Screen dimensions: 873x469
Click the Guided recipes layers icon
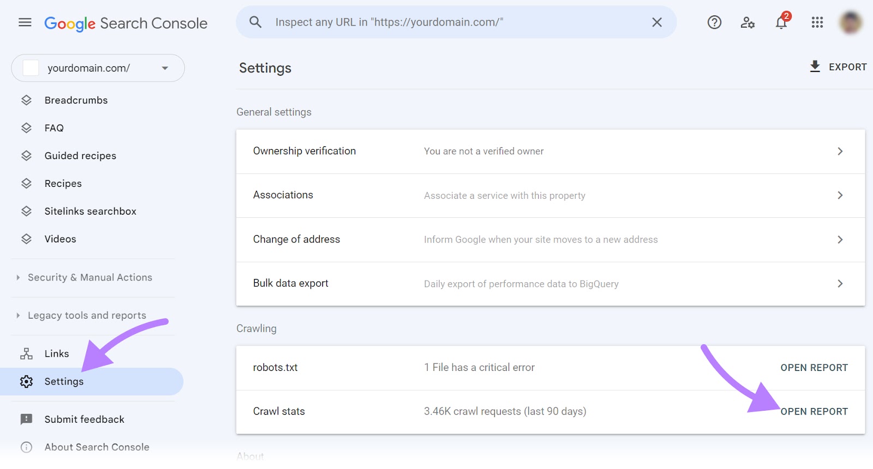(x=26, y=156)
